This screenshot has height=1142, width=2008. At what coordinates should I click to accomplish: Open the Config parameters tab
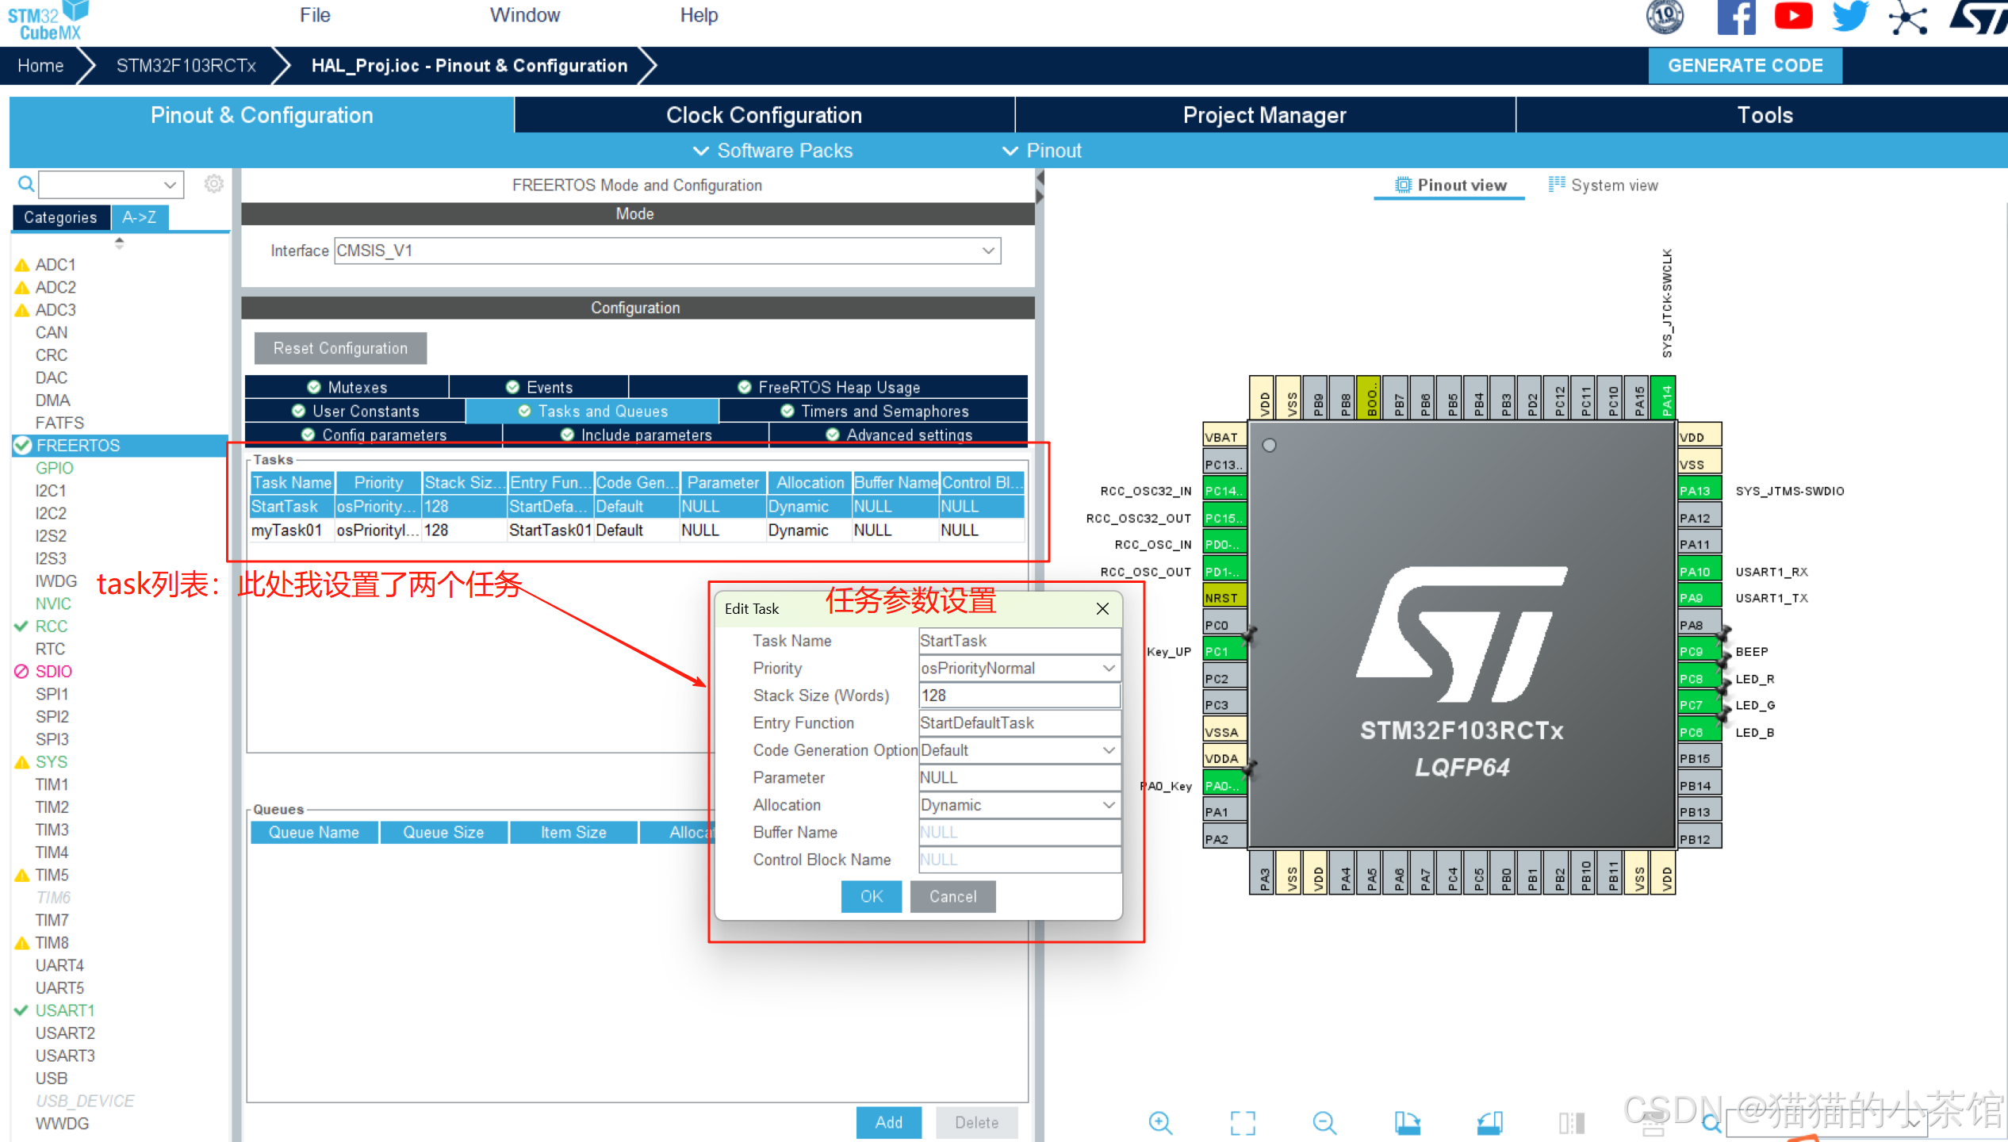(x=374, y=435)
